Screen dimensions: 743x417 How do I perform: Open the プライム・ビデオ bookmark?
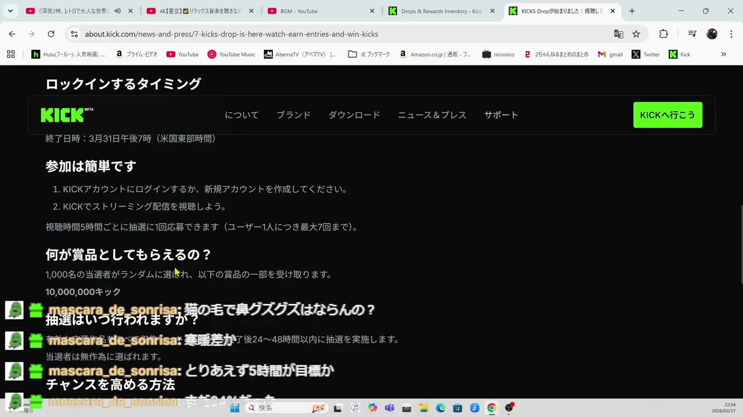(x=136, y=54)
